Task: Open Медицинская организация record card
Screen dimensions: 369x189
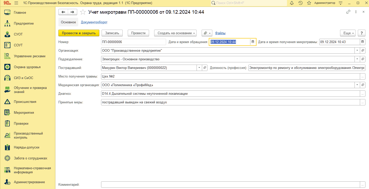Action: click(x=363, y=85)
